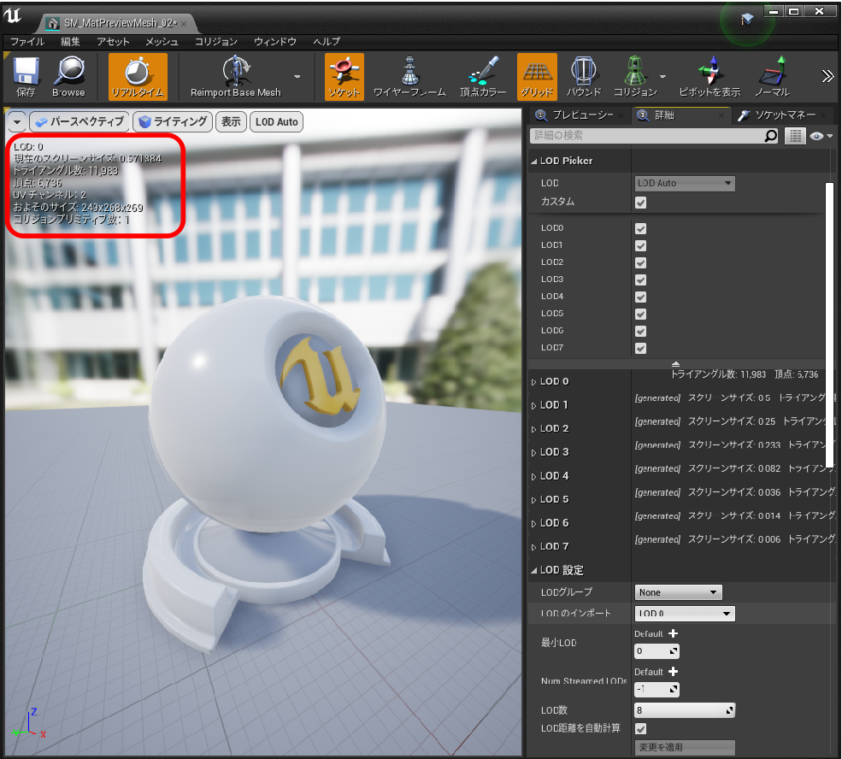Switch to the 詳細 tab
The height and width of the screenshot is (759, 842).
[680, 115]
